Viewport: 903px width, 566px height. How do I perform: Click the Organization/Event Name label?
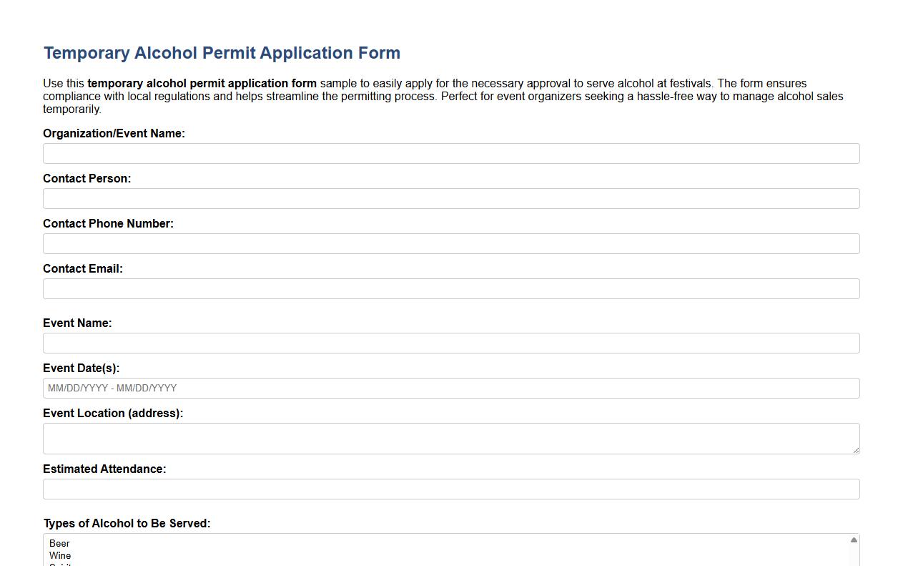(x=114, y=133)
